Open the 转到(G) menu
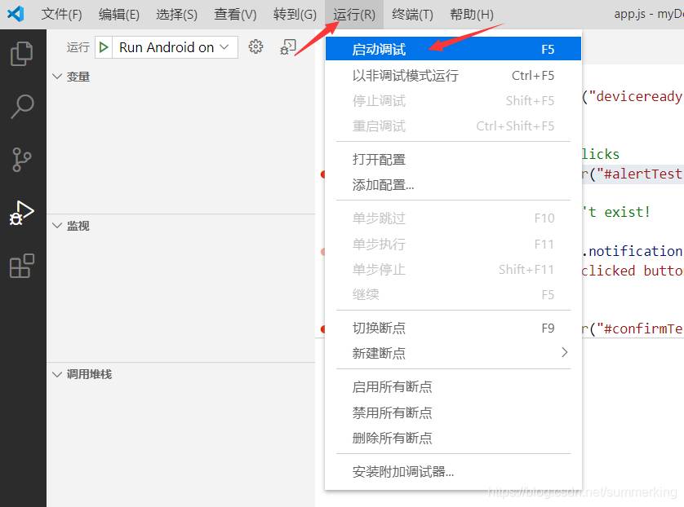This screenshot has height=507, width=684. pyautogui.click(x=295, y=15)
